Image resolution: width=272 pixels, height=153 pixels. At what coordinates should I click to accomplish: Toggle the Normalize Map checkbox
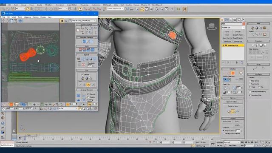pos(250,95)
